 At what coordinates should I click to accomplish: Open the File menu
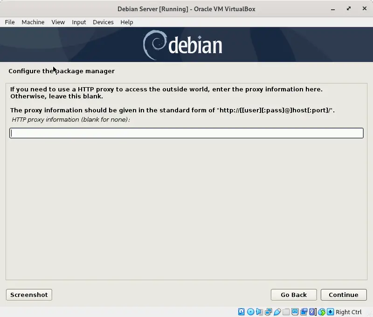tap(10, 22)
